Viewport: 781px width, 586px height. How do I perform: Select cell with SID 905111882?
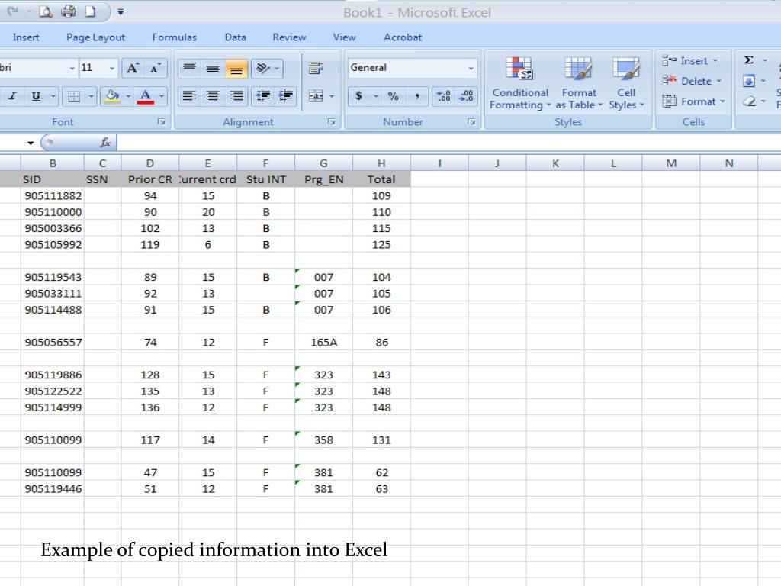53,196
